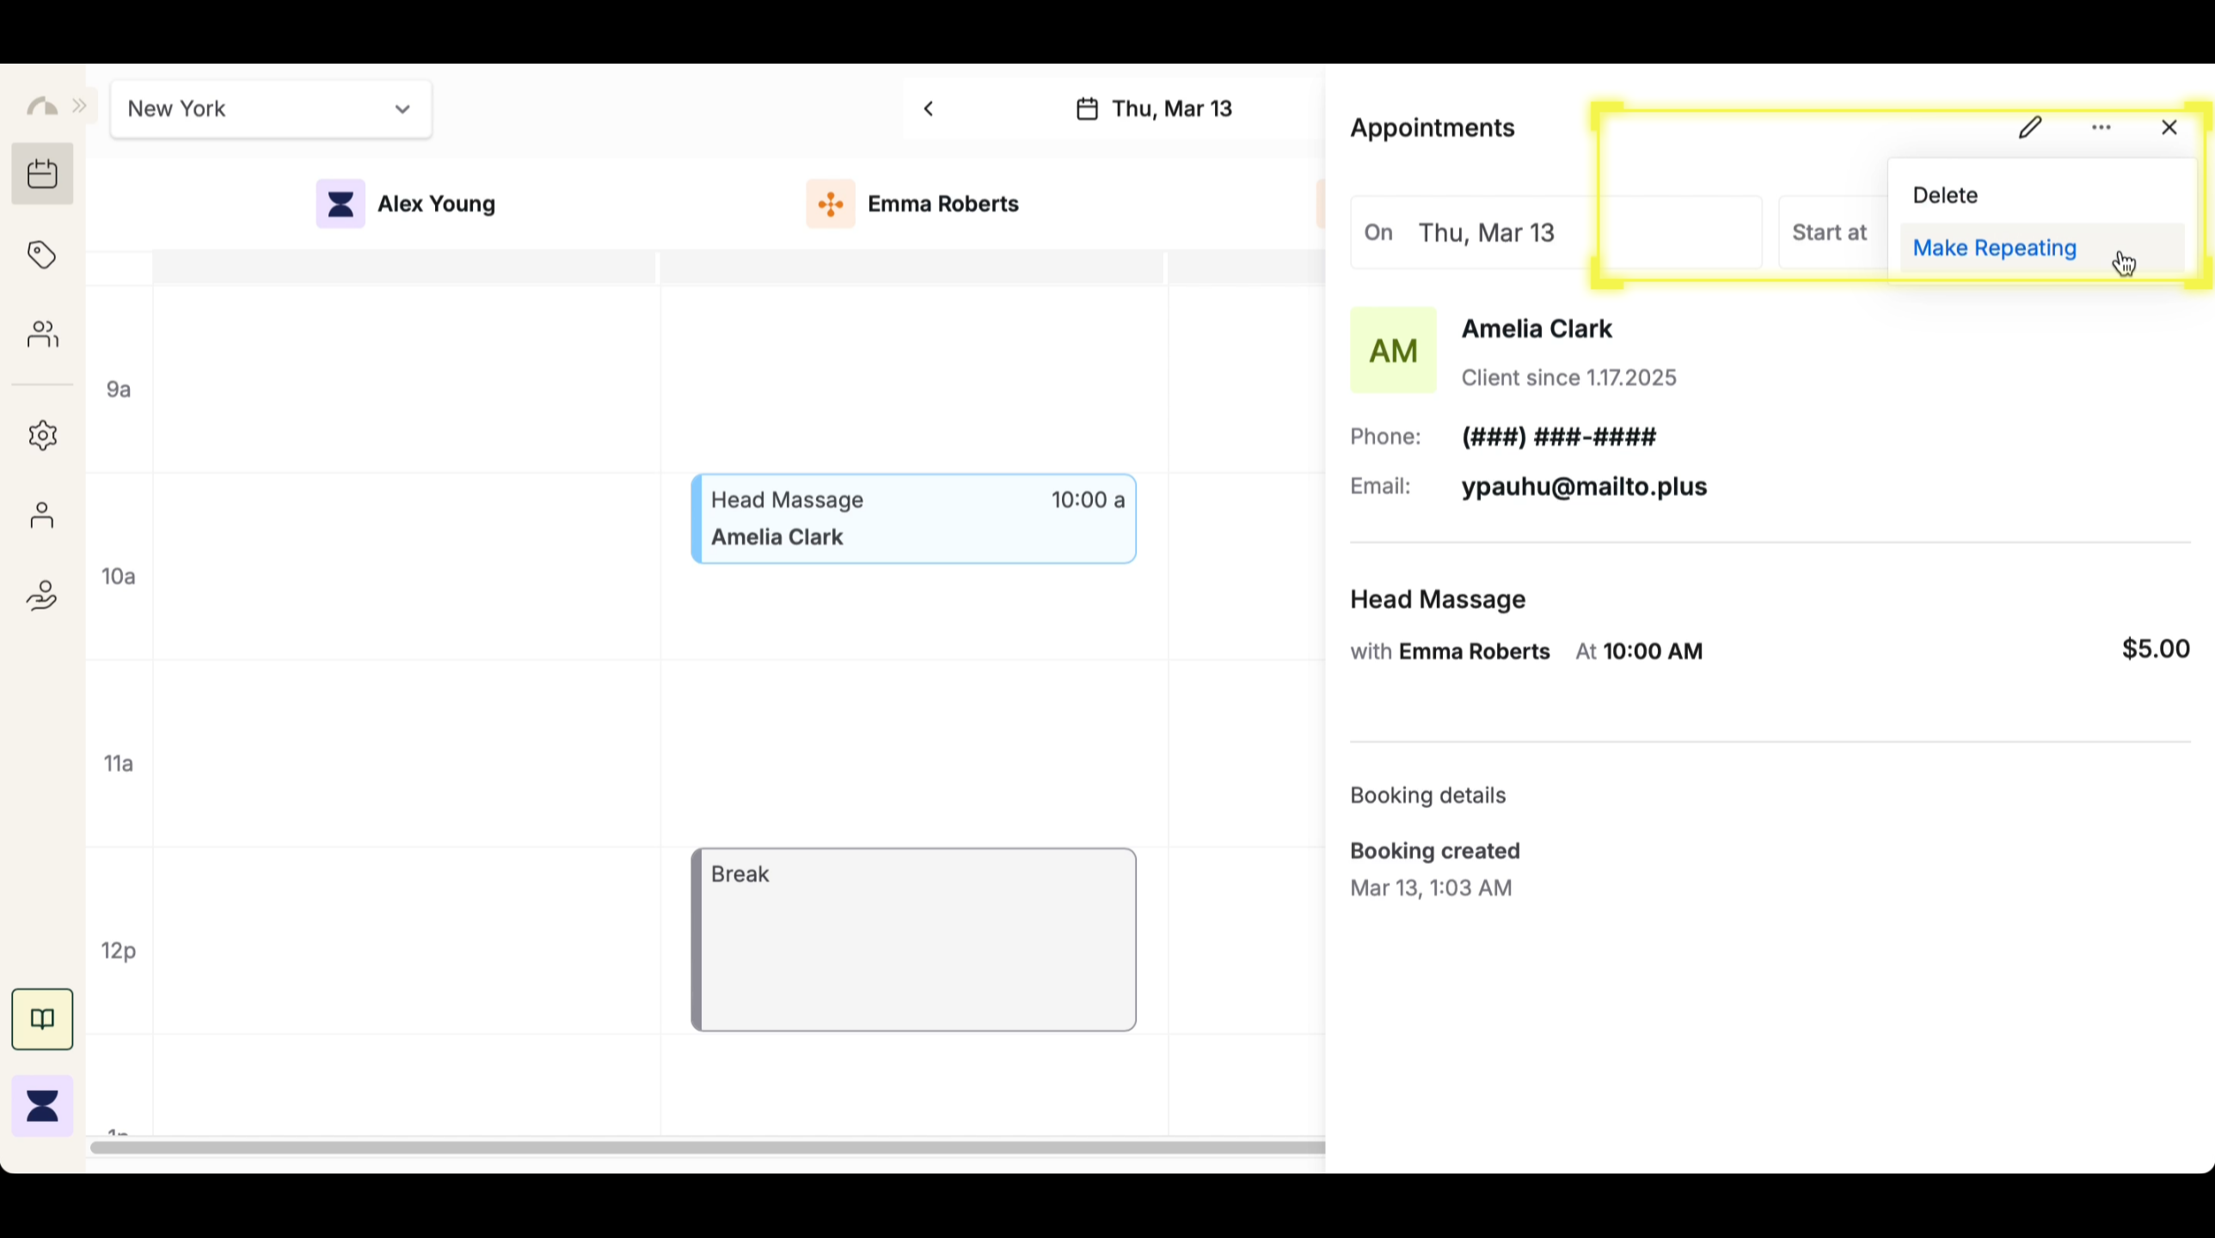The width and height of the screenshot is (2215, 1238).
Task: Open the single person sidebar icon
Action: (x=42, y=516)
